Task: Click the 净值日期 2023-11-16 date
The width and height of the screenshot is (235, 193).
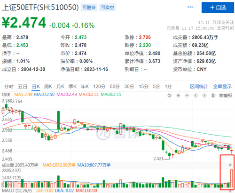Action: 84,69
